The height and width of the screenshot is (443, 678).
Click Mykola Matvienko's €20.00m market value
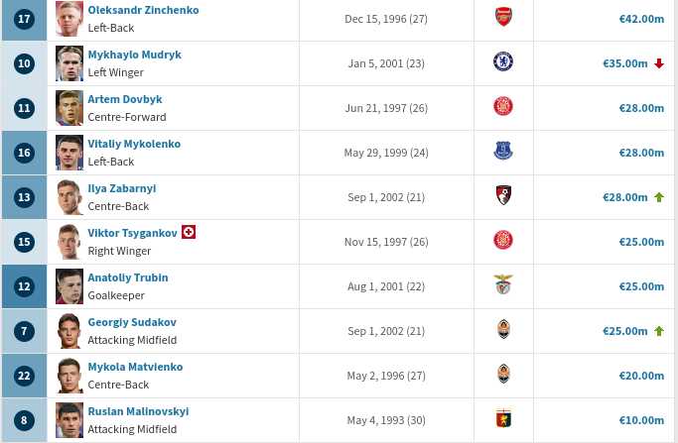[640, 376]
